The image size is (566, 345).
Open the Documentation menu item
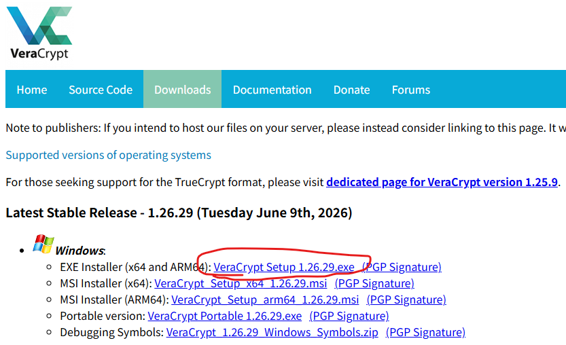pos(272,90)
